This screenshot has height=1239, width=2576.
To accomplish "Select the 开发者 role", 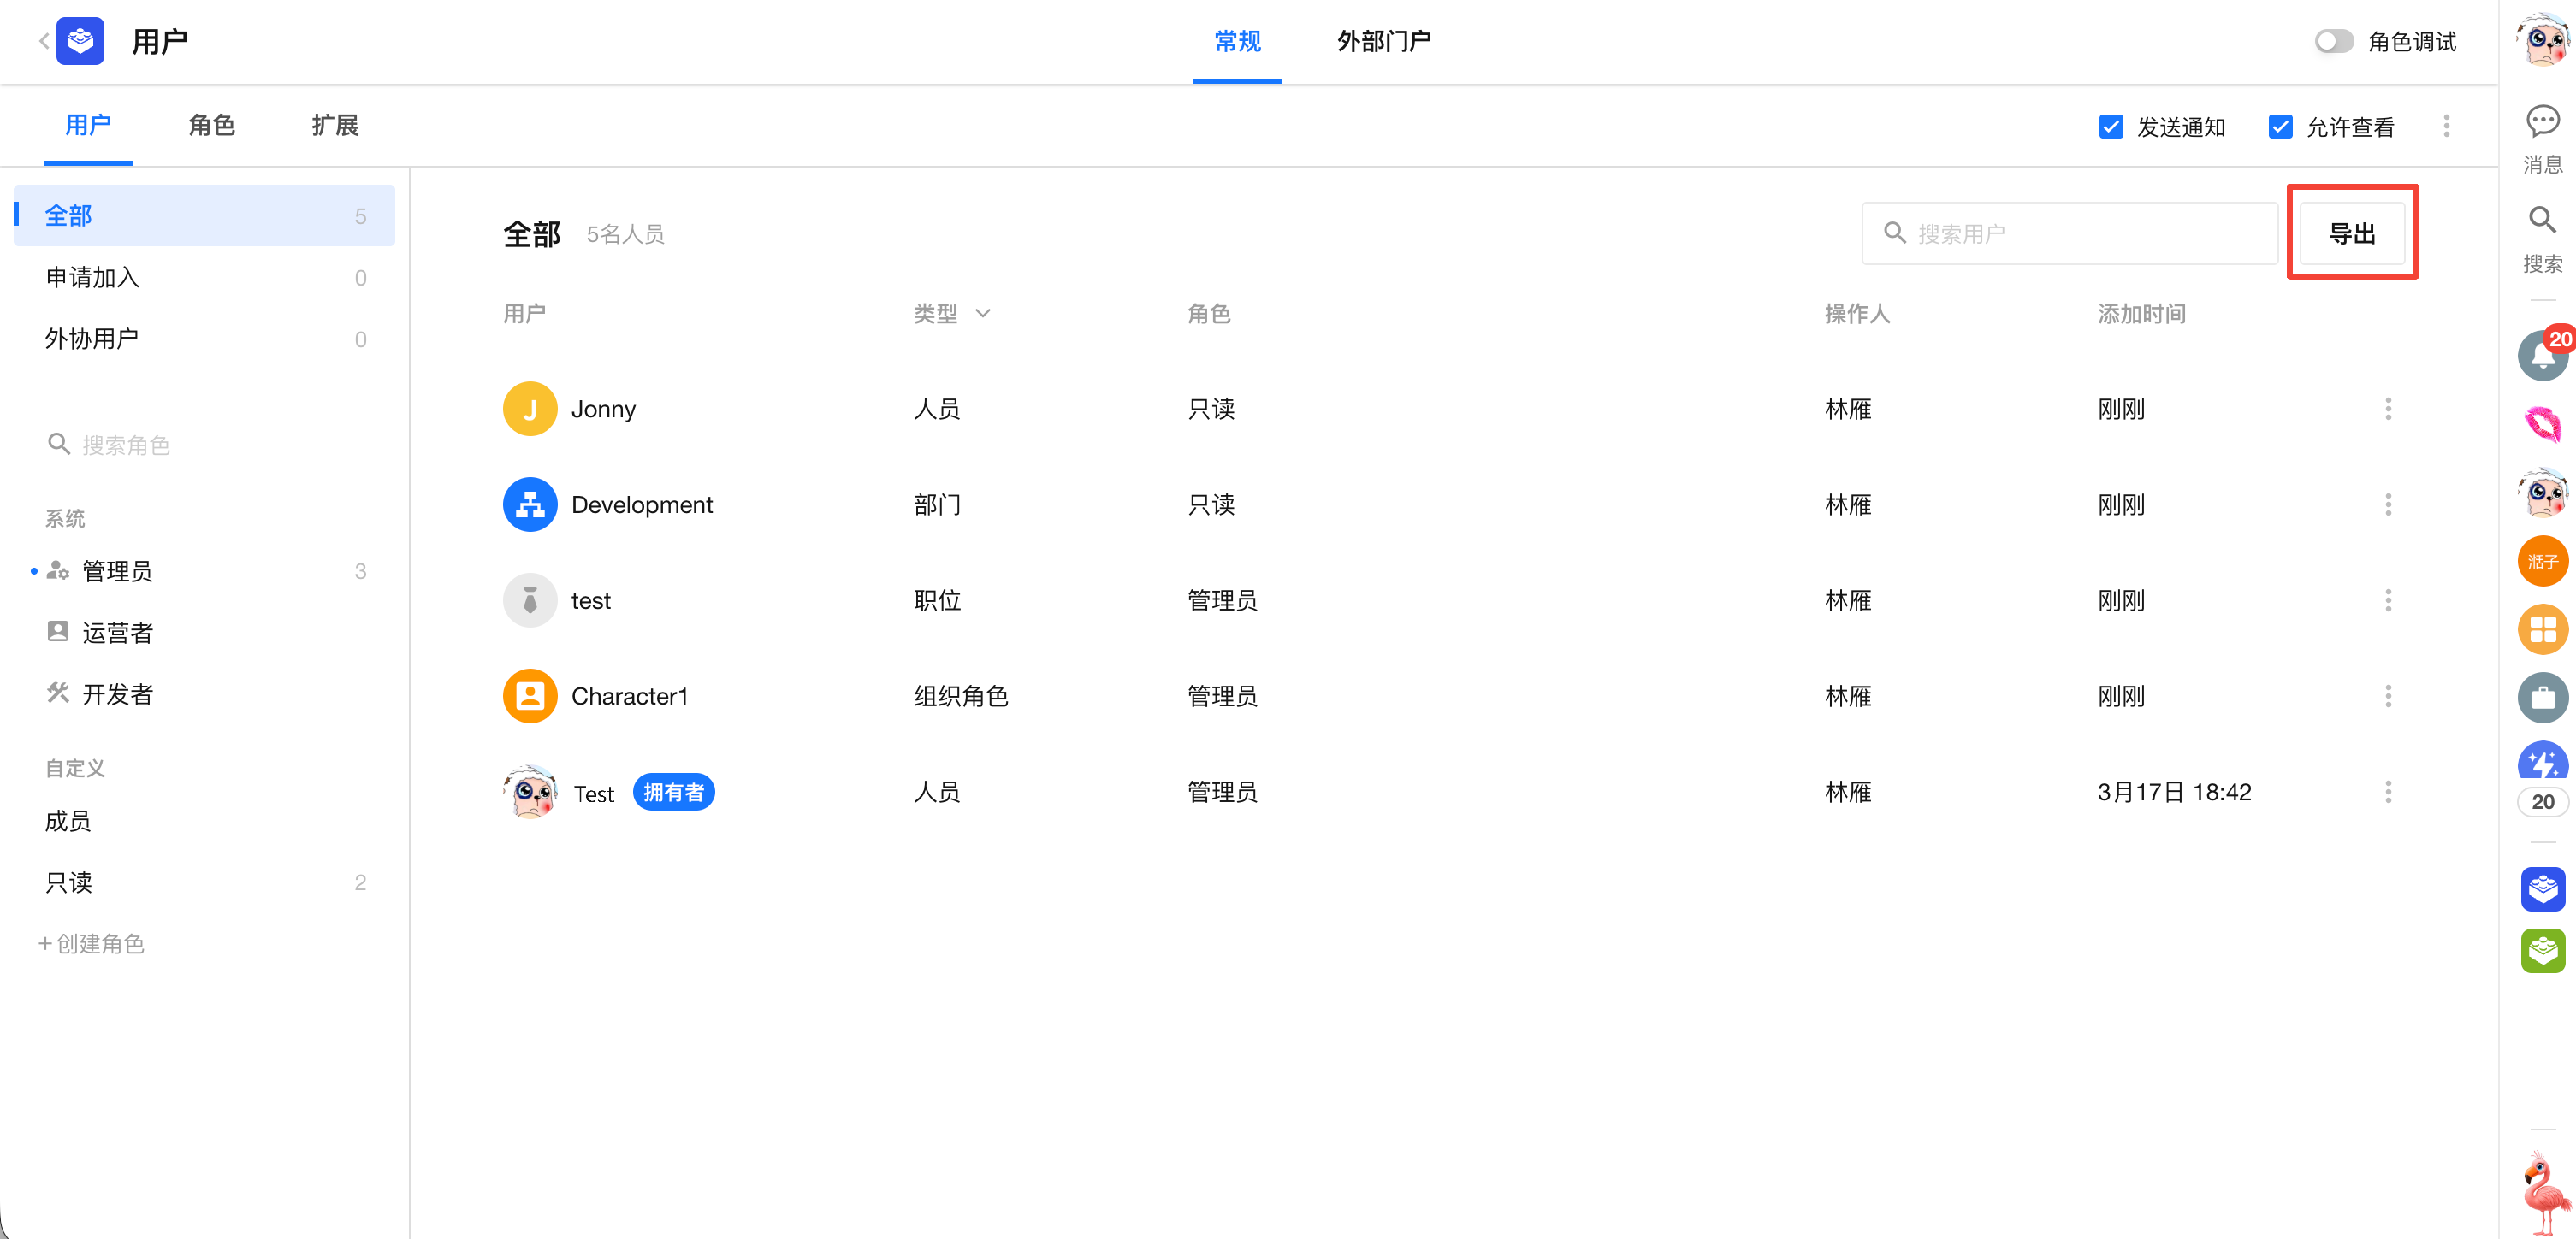I will [204, 694].
